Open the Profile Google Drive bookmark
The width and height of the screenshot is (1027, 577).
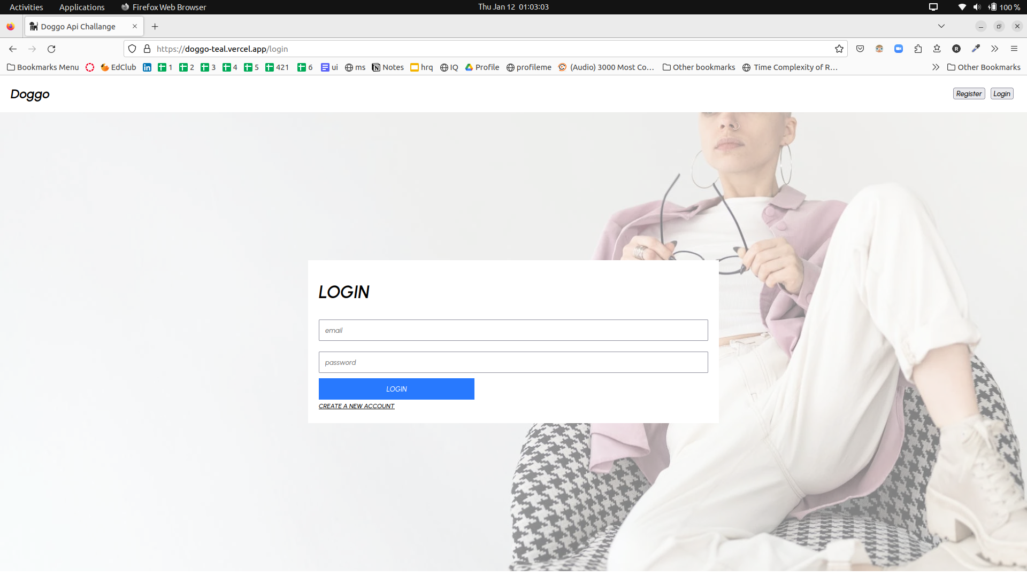click(x=482, y=67)
